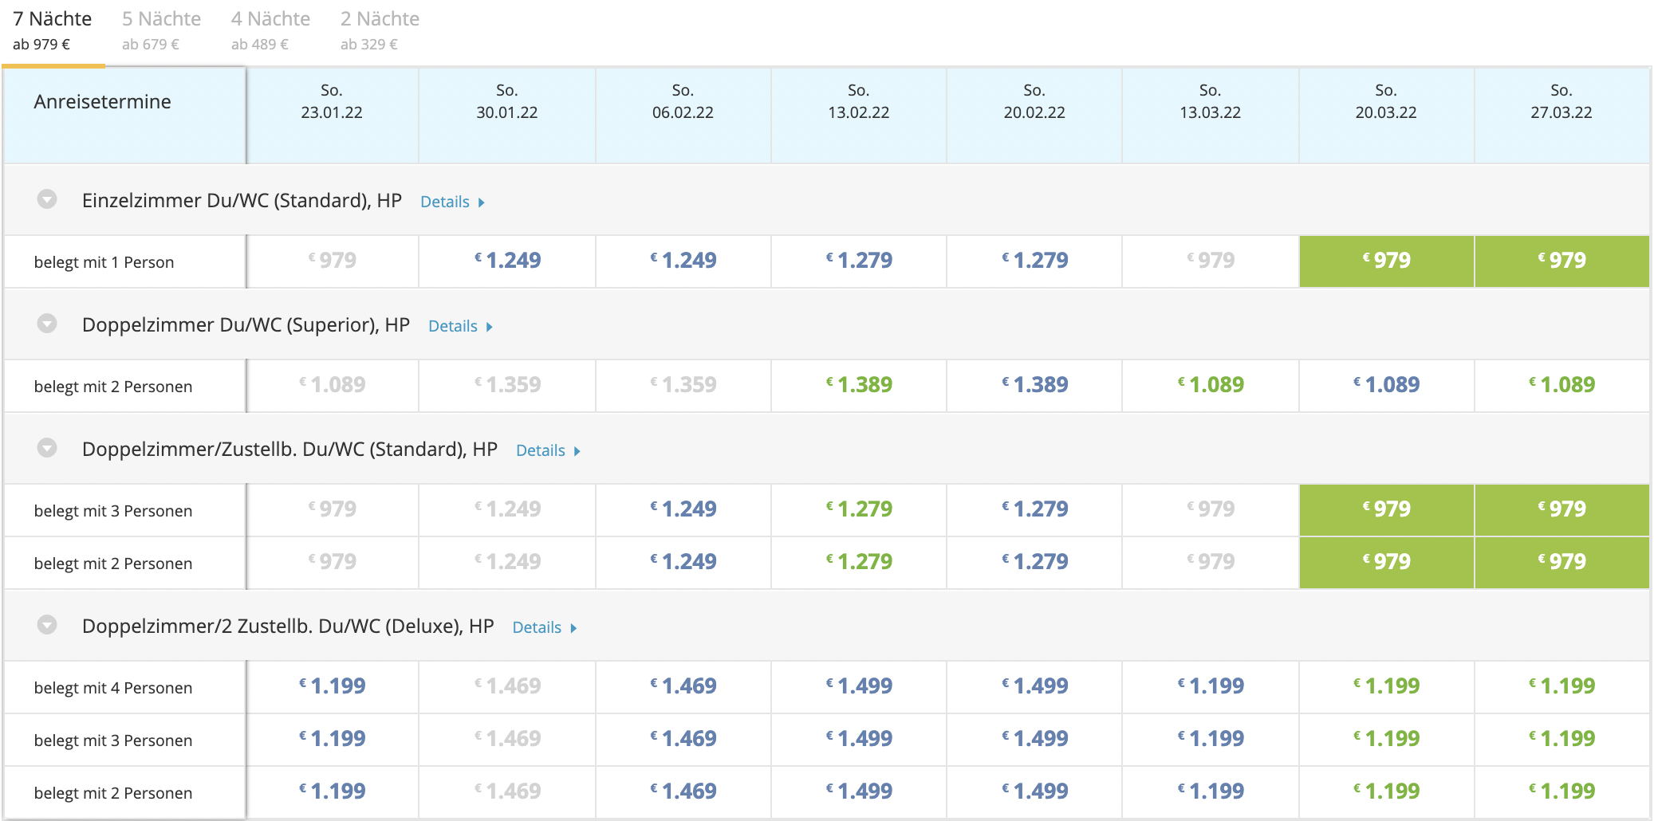Pick green Standard 3 Personen €979 on 27.03.22
Screen dimensions: 1654x821
[1561, 509]
